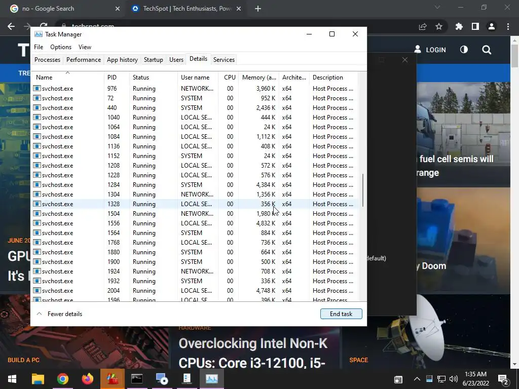Select svchost.exe row with PID 976
The width and height of the screenshot is (519, 389).
point(195,88)
